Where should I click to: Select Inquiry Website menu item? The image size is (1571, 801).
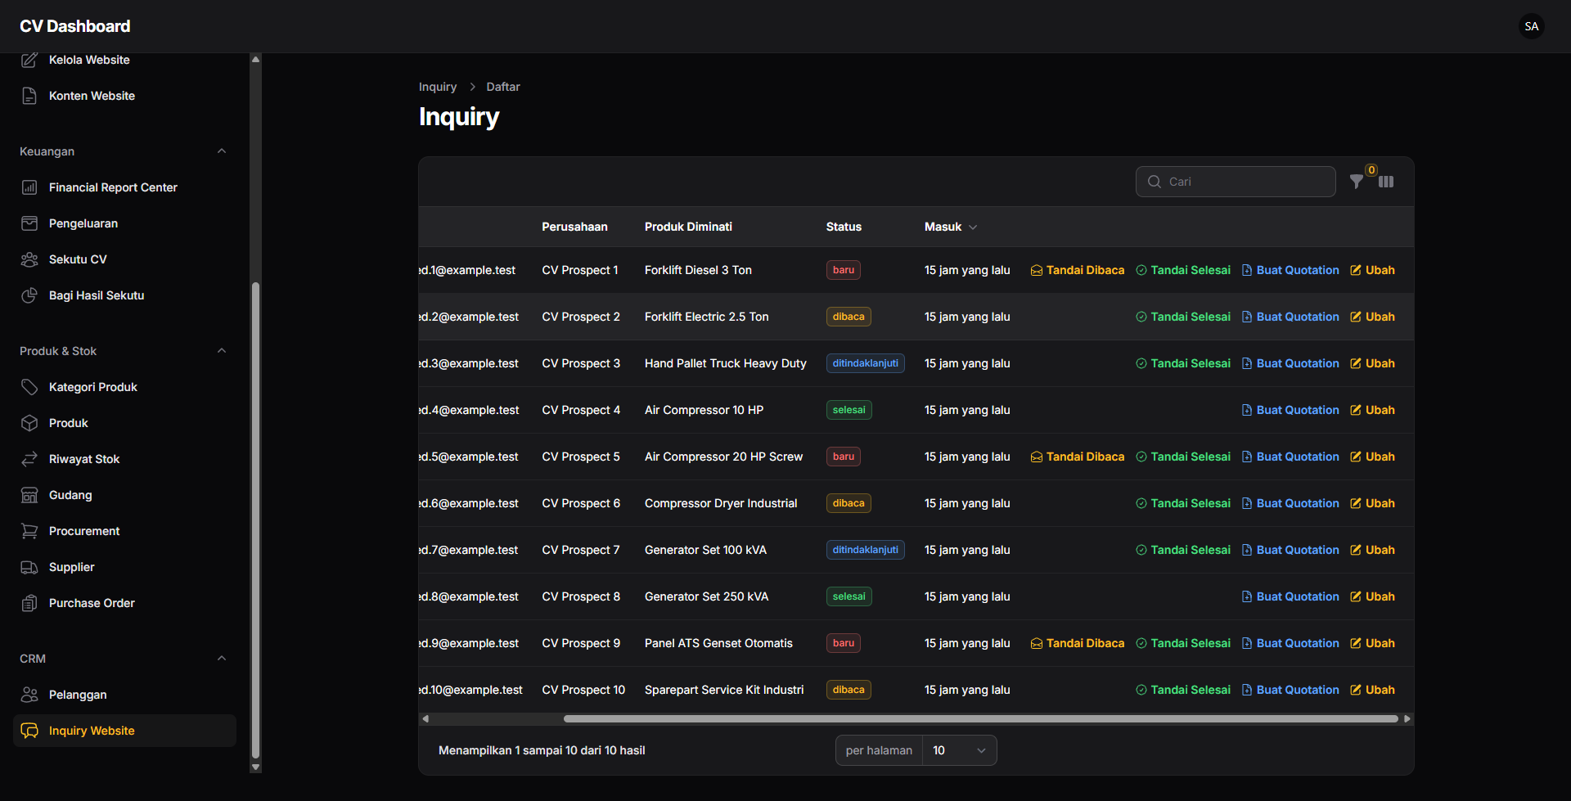coord(92,731)
